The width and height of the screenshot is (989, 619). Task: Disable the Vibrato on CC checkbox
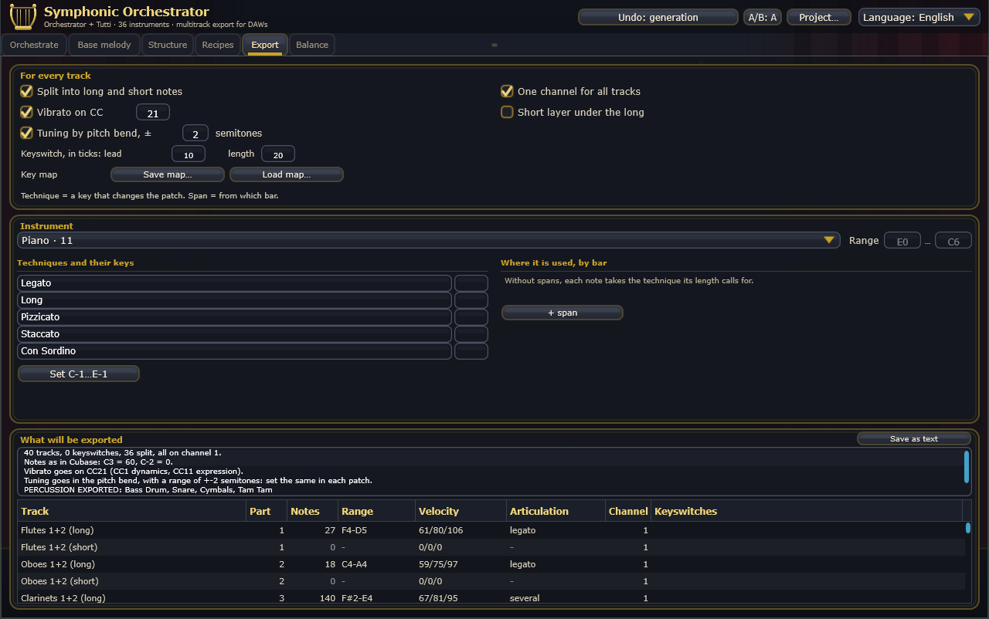tap(27, 112)
